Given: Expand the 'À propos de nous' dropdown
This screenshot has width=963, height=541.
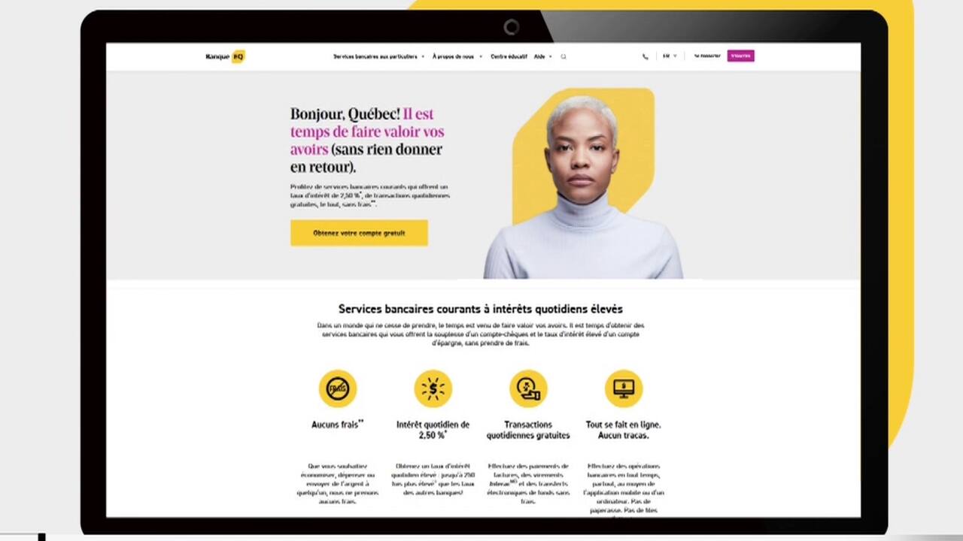Looking at the screenshot, I should (457, 56).
